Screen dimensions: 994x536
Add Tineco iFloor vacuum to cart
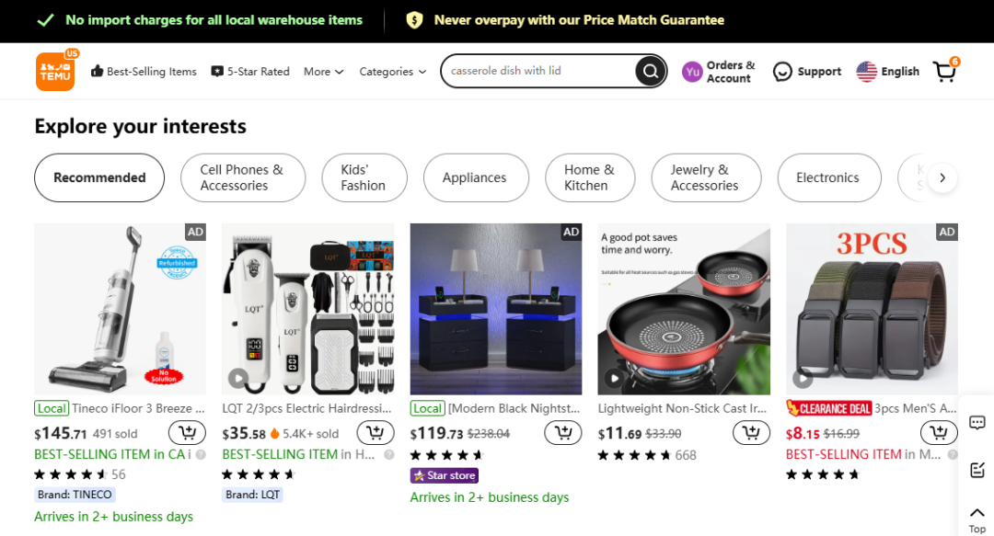pos(187,432)
